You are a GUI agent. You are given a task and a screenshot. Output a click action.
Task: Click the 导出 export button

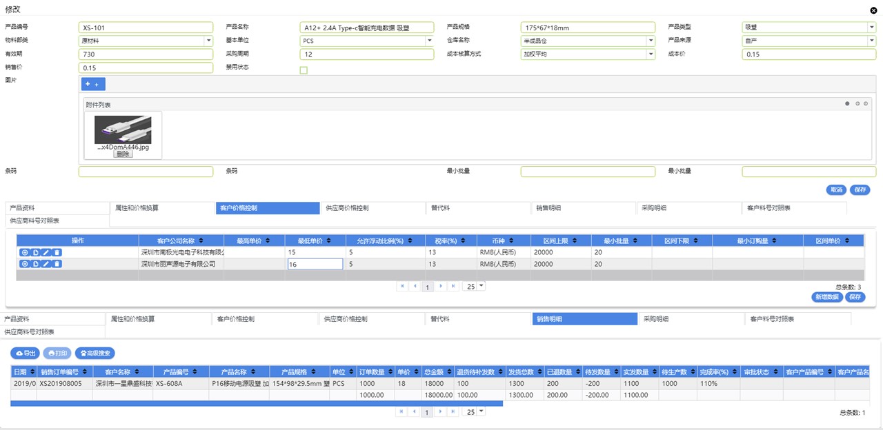25,353
